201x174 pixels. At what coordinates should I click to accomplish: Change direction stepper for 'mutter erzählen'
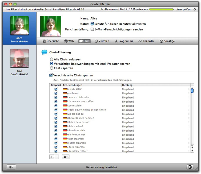tap(189, 143)
